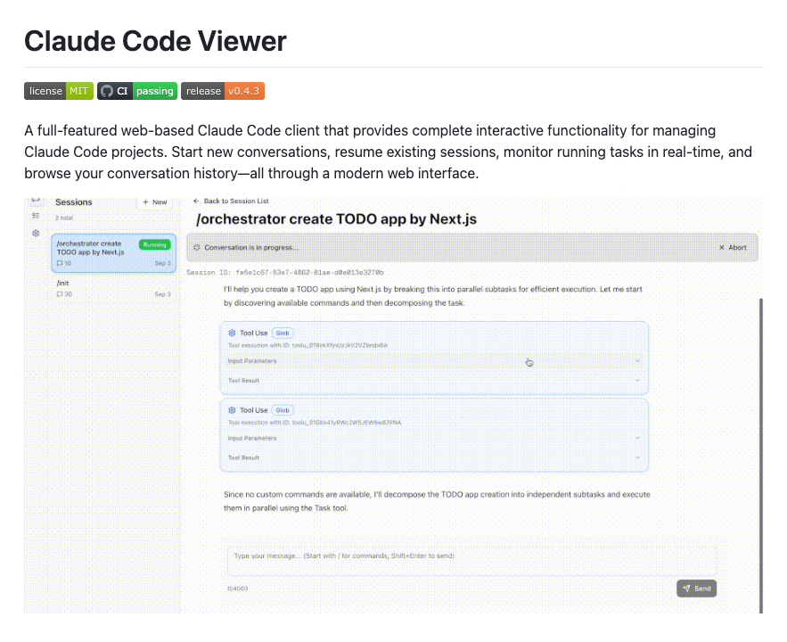Click chevron for first Tool Result row
The width and height of the screenshot is (787, 642).
tap(637, 381)
